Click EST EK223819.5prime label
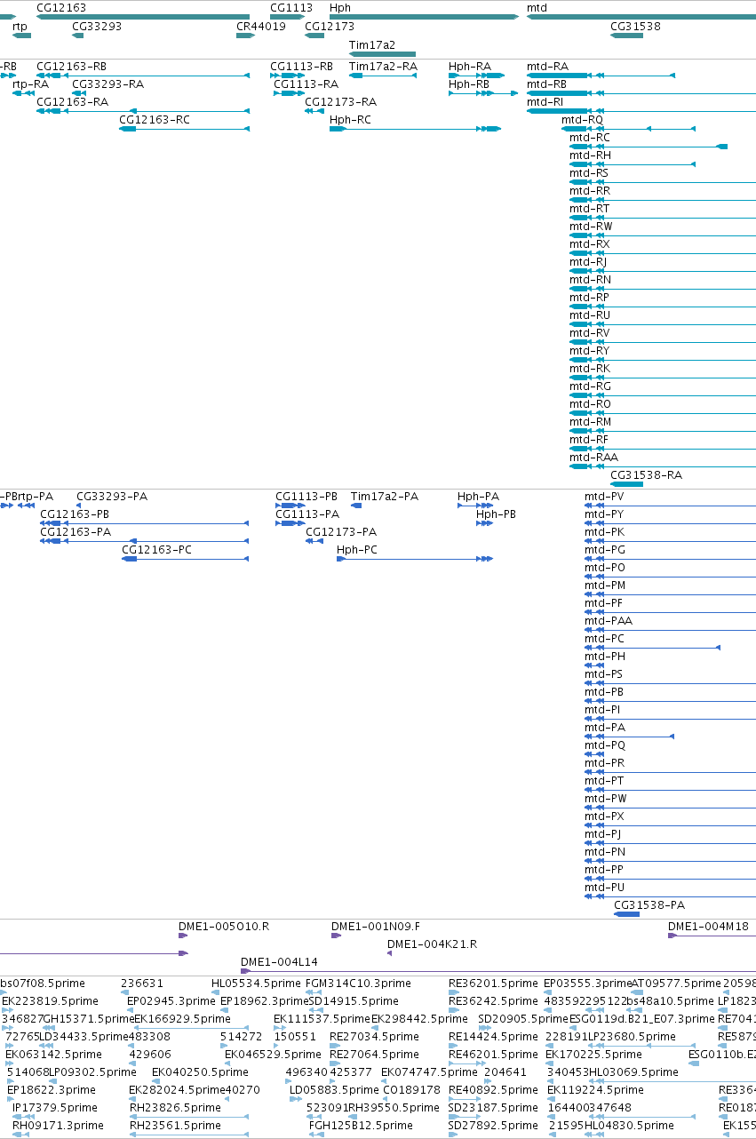This screenshot has height=1139, width=756. click(50, 1001)
